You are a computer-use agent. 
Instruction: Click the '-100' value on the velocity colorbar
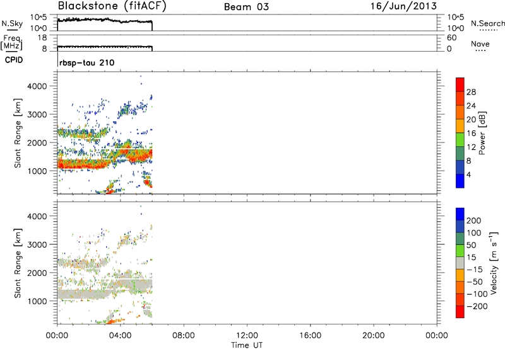[x=477, y=294]
